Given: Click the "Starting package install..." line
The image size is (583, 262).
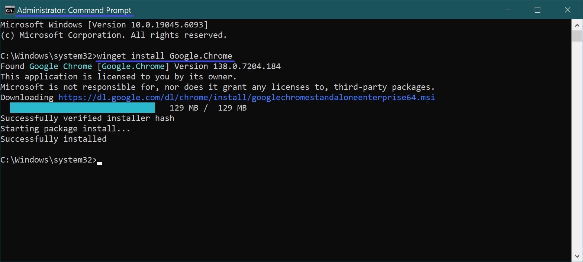Looking at the screenshot, I should tap(65, 129).
